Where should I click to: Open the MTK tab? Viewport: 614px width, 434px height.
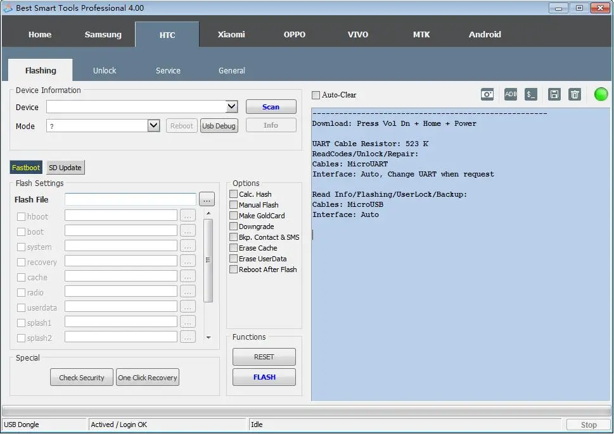tap(421, 34)
